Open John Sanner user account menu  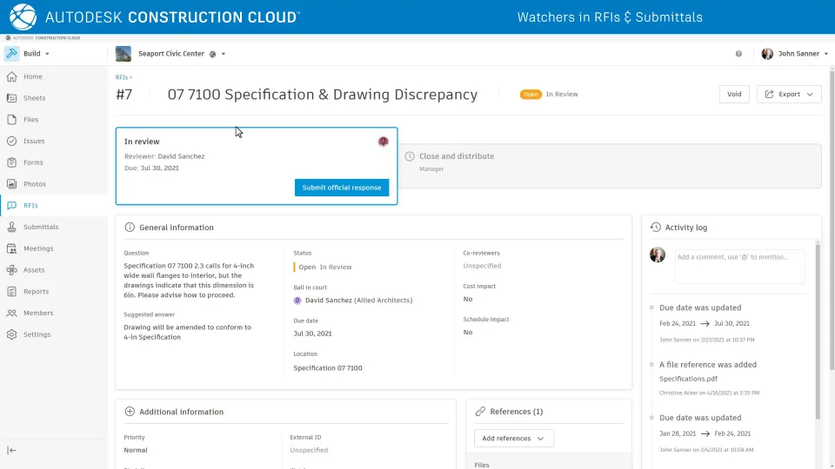coord(792,54)
